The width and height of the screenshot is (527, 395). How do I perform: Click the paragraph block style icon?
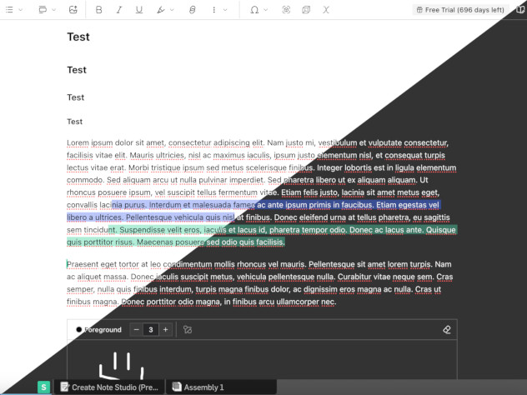click(43, 10)
